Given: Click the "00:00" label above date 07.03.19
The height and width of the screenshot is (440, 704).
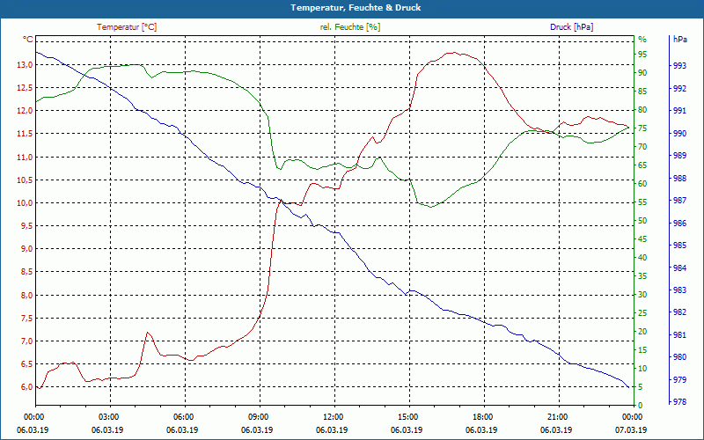Looking at the screenshot, I should 632,416.
